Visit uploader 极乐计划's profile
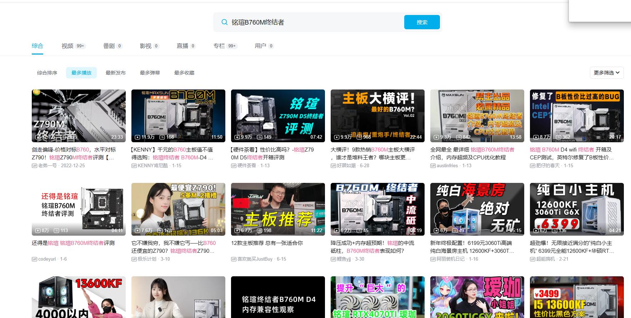This screenshot has width=631, height=318. point(147,259)
